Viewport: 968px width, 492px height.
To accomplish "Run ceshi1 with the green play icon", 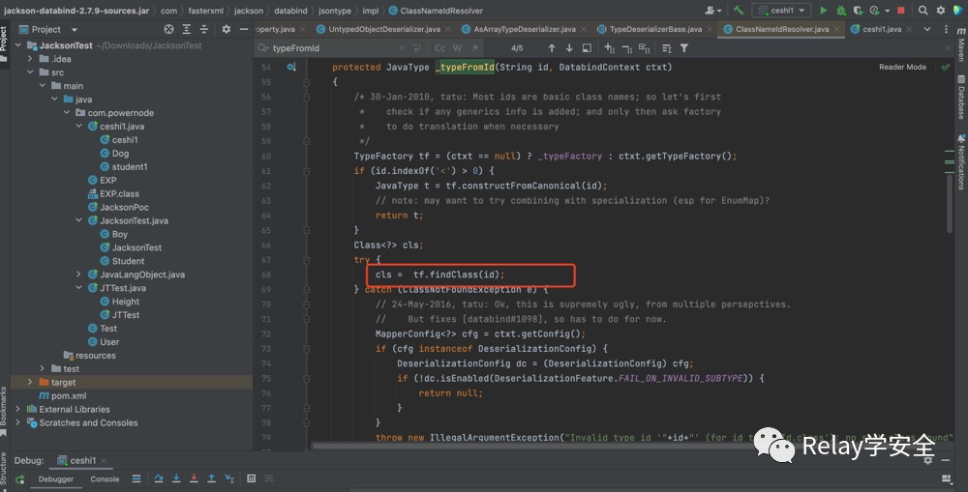I will coord(823,10).
